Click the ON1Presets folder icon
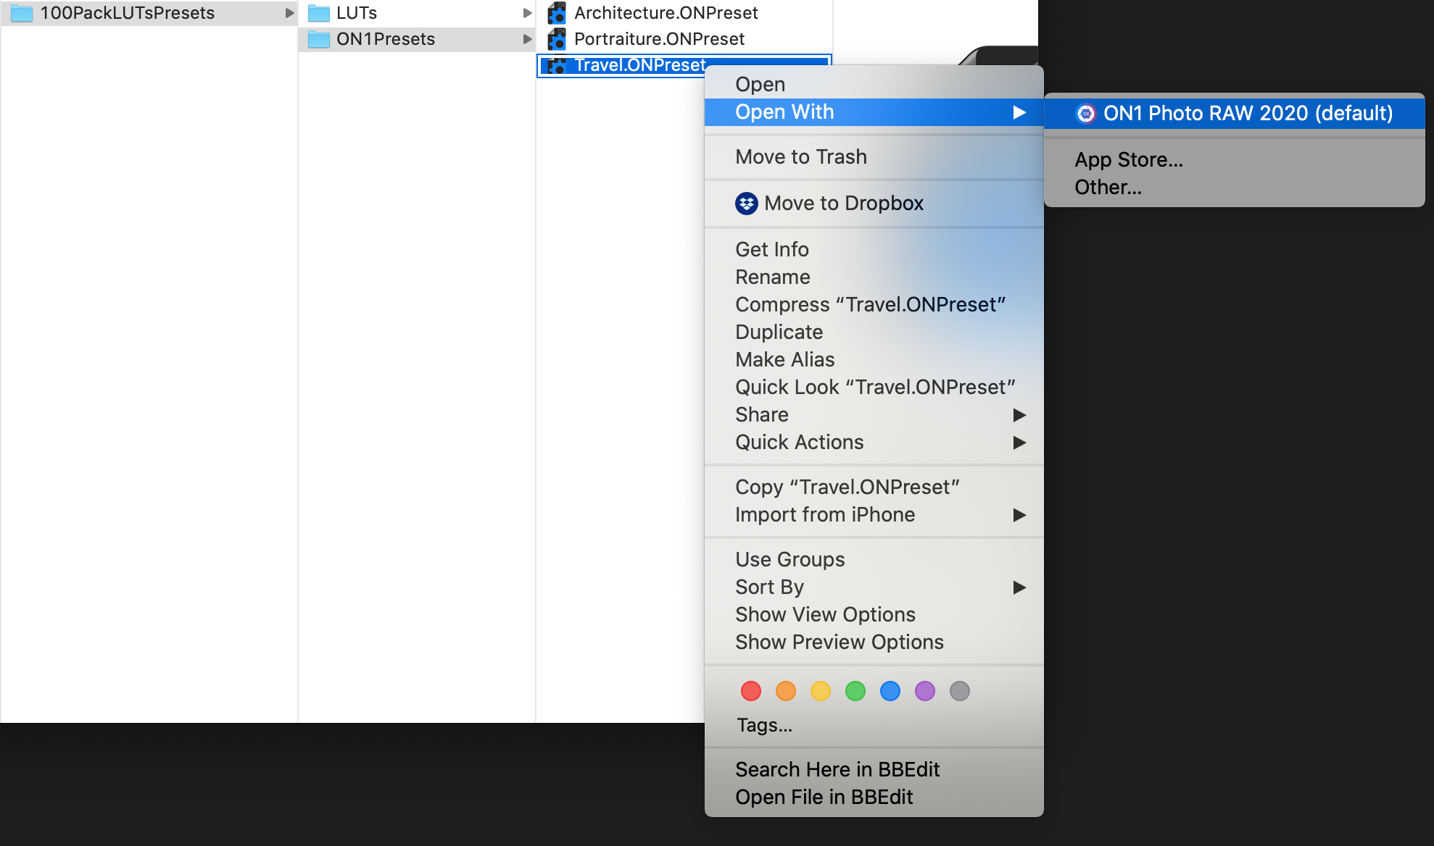The height and width of the screenshot is (846, 1434). [x=319, y=39]
